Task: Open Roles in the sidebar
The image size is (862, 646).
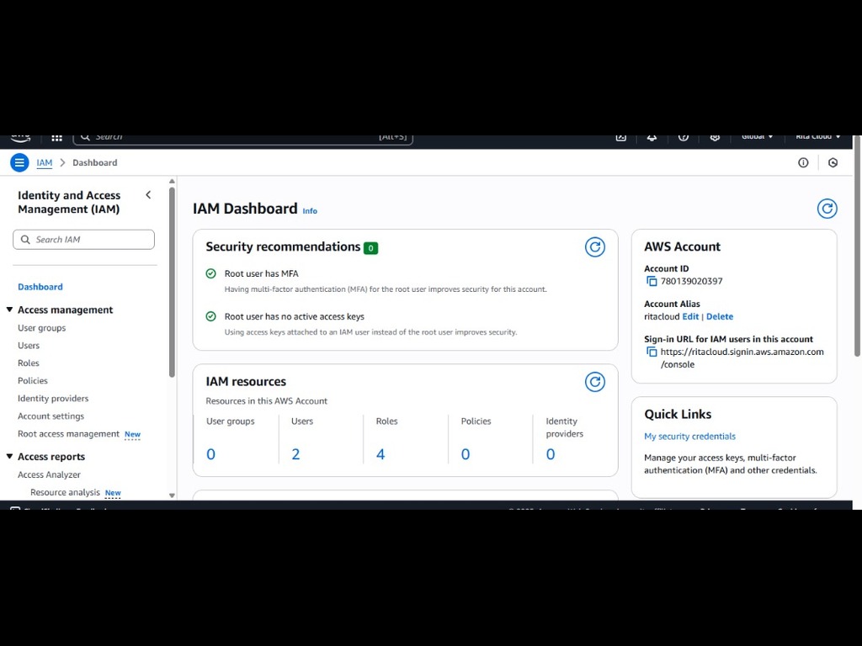Action: pos(29,363)
